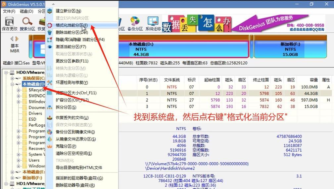Click the icon beside 建立新分区 menu entry
Viewport: 334px width, 189px height.
50,11
